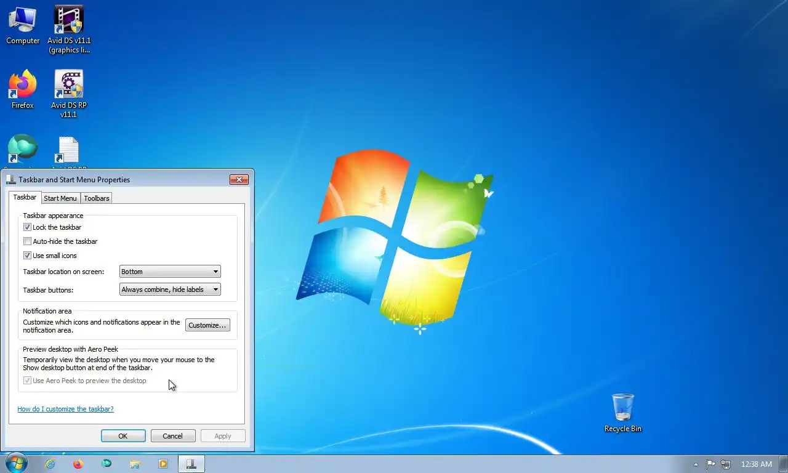This screenshot has height=473, width=788.
Task: Open Taskbar location on screen dropdown
Action: 170,272
